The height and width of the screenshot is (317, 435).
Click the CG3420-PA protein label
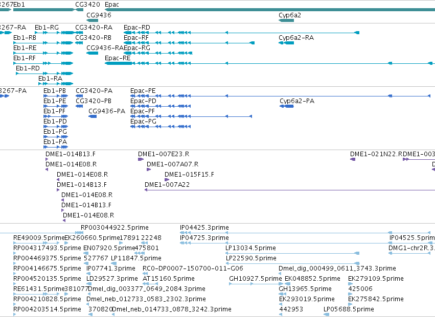coord(94,91)
